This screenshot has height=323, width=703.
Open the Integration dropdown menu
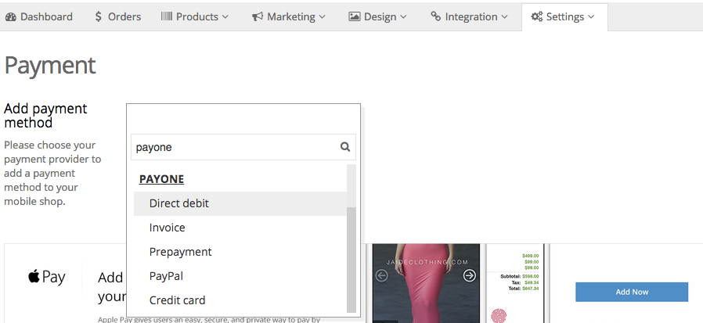pos(469,16)
